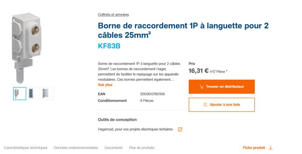Follow the Coffrets et armoires breadcrumb link
302x154 pixels.
[113, 15]
